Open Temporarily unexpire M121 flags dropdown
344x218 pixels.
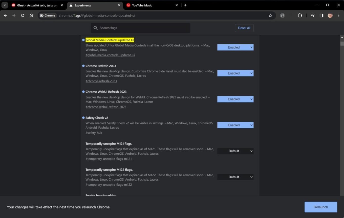point(235,151)
